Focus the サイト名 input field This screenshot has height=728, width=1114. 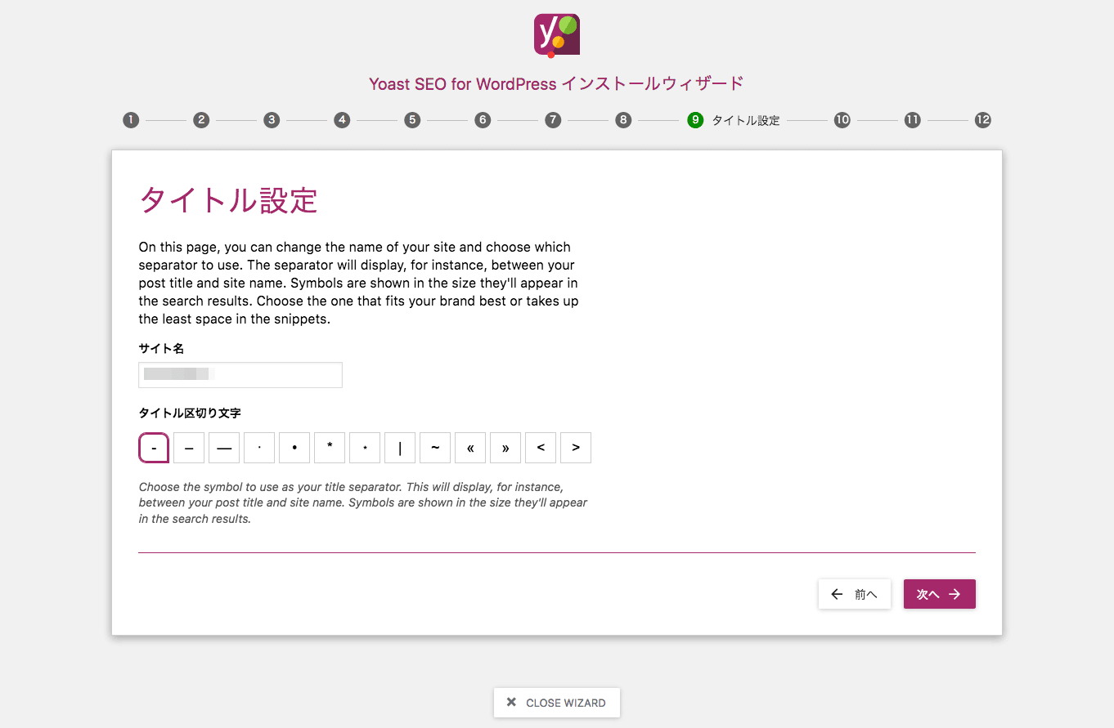240,375
